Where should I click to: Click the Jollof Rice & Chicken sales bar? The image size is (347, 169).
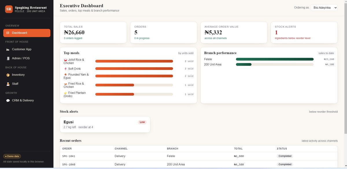coord(134,61)
